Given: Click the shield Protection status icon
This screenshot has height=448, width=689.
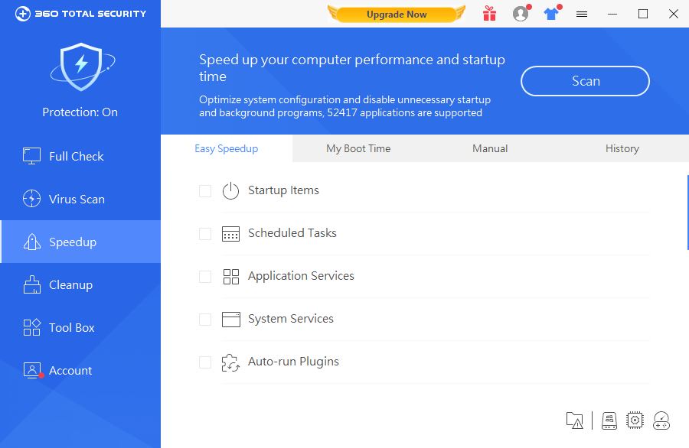Looking at the screenshot, I should (x=82, y=67).
